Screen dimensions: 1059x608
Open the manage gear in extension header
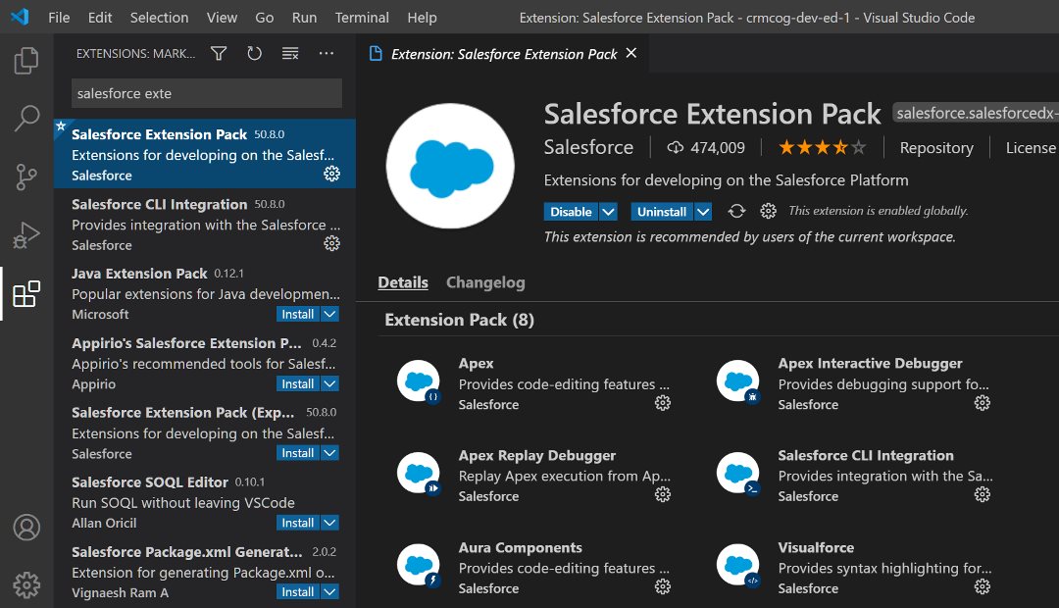point(768,212)
